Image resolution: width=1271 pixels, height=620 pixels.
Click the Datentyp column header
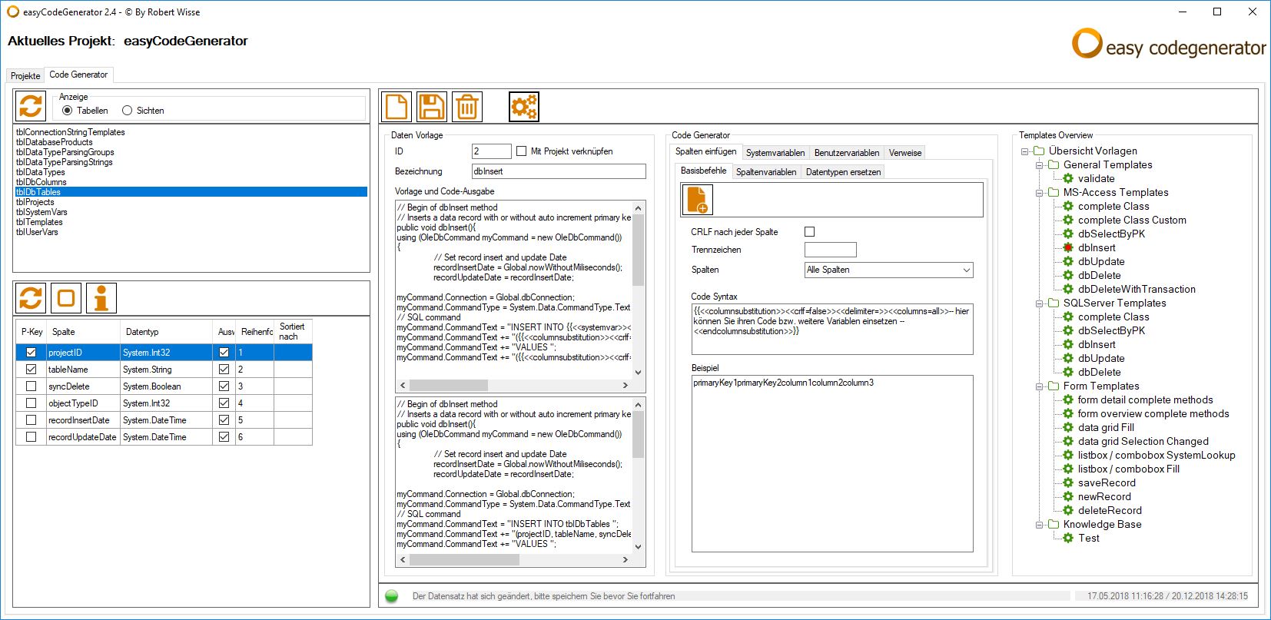(x=167, y=332)
